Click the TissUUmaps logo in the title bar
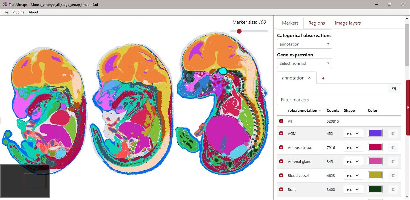Screen dimensions: 410x200 [4, 4]
